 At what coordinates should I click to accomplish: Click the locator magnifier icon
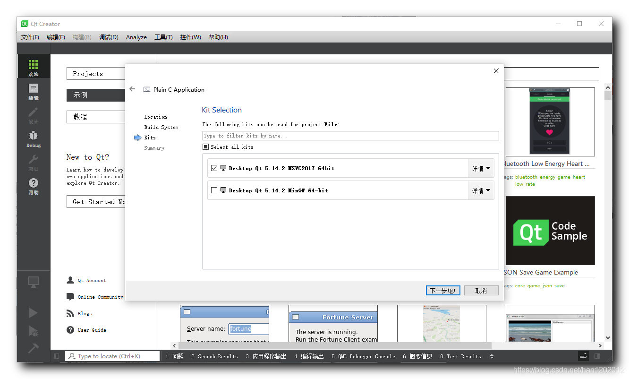pyautogui.click(x=72, y=356)
